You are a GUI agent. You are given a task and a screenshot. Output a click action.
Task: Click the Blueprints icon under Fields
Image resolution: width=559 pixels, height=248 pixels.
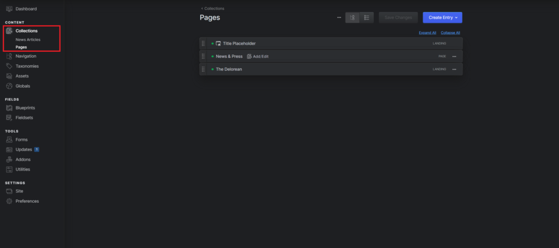click(9, 108)
